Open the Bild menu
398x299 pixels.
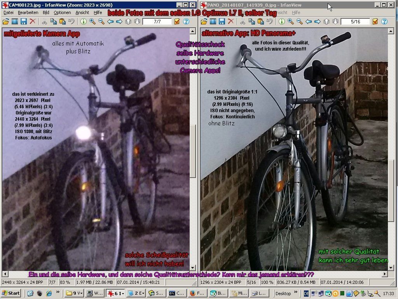[46, 12]
